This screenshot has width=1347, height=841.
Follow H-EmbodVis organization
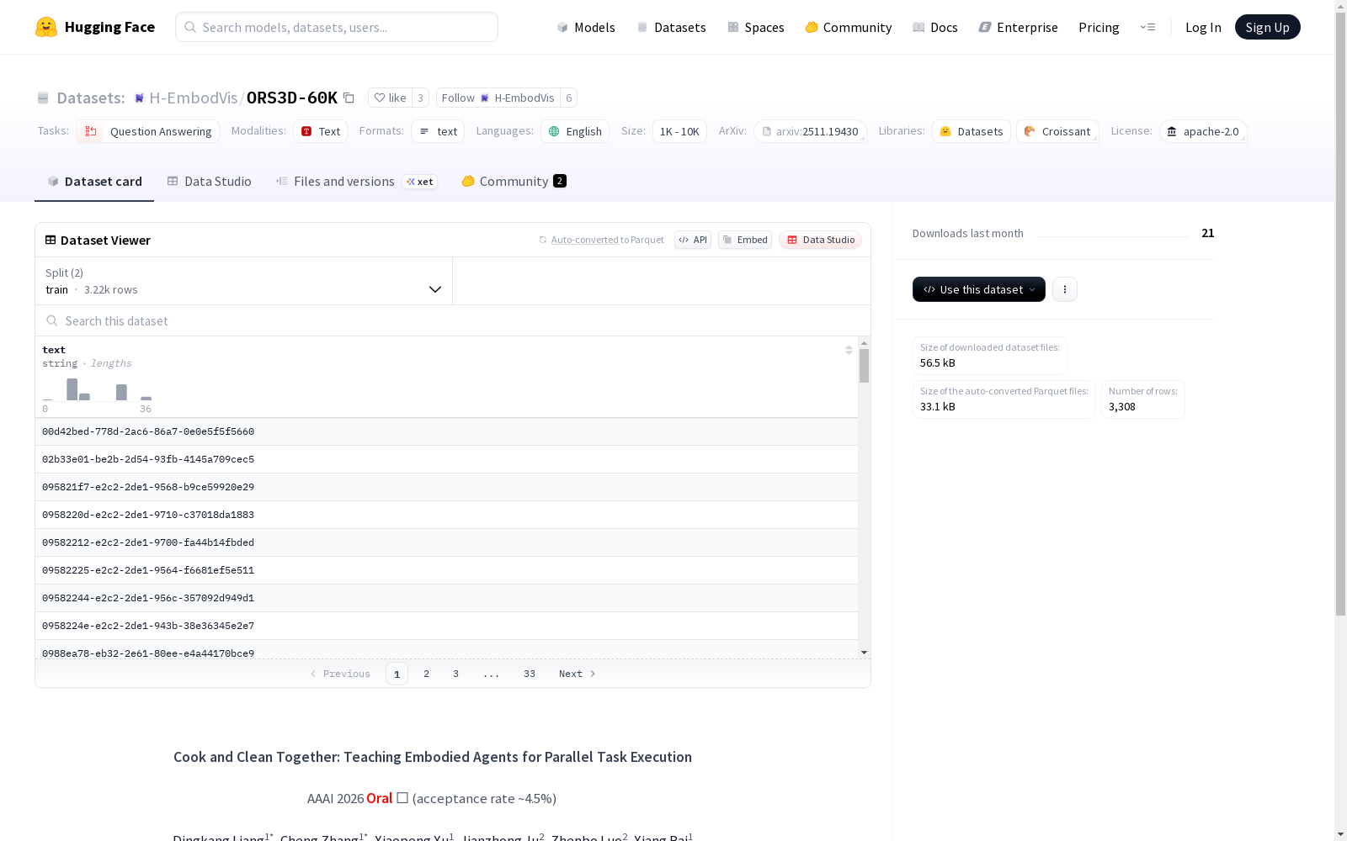498,98
